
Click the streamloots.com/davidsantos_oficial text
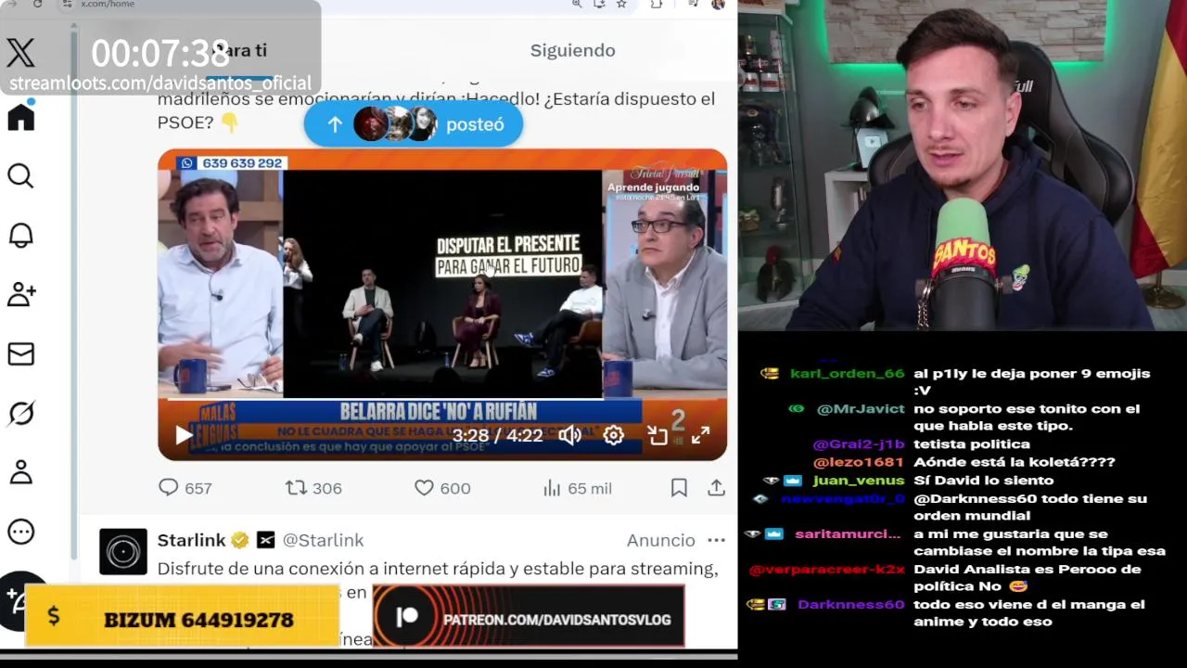tap(160, 83)
